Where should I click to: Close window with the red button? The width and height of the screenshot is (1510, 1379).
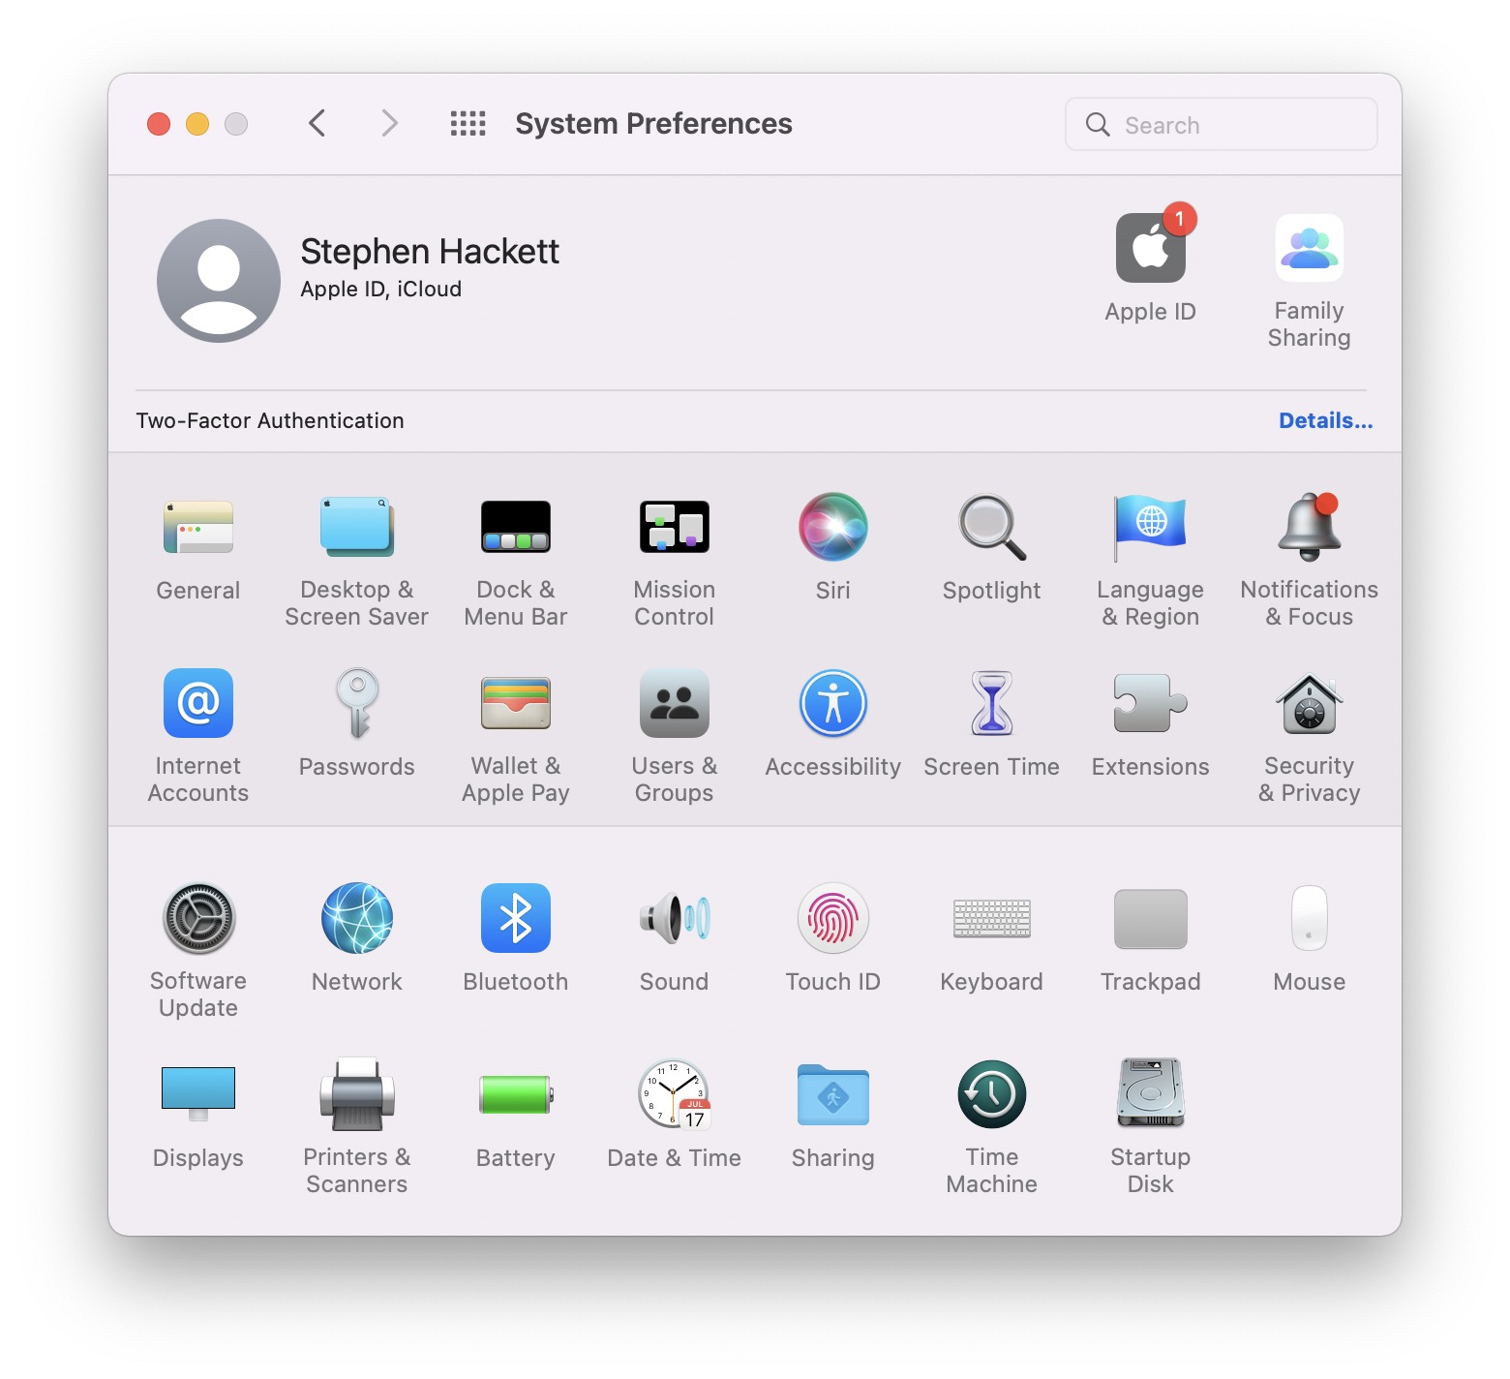point(159,124)
